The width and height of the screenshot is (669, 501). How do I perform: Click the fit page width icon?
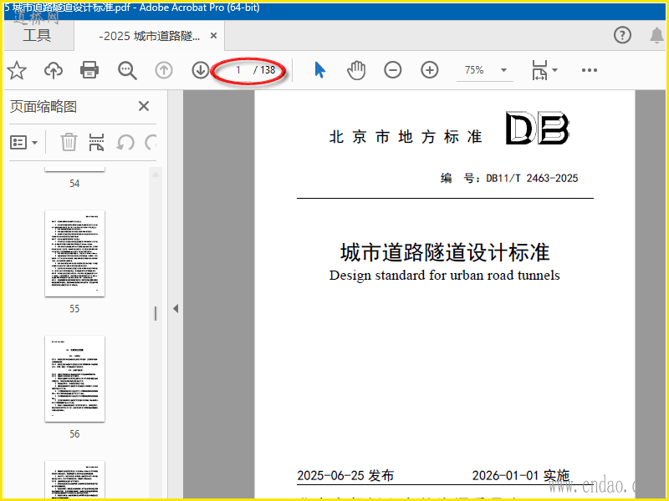(539, 70)
